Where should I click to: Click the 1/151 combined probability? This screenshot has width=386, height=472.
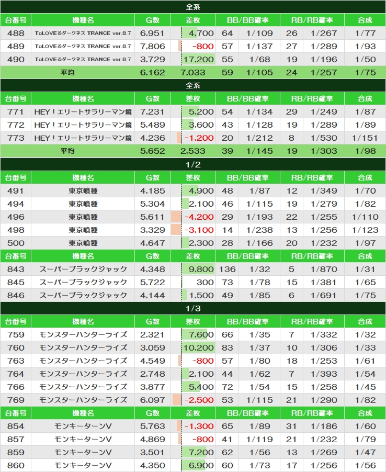tap(365, 138)
